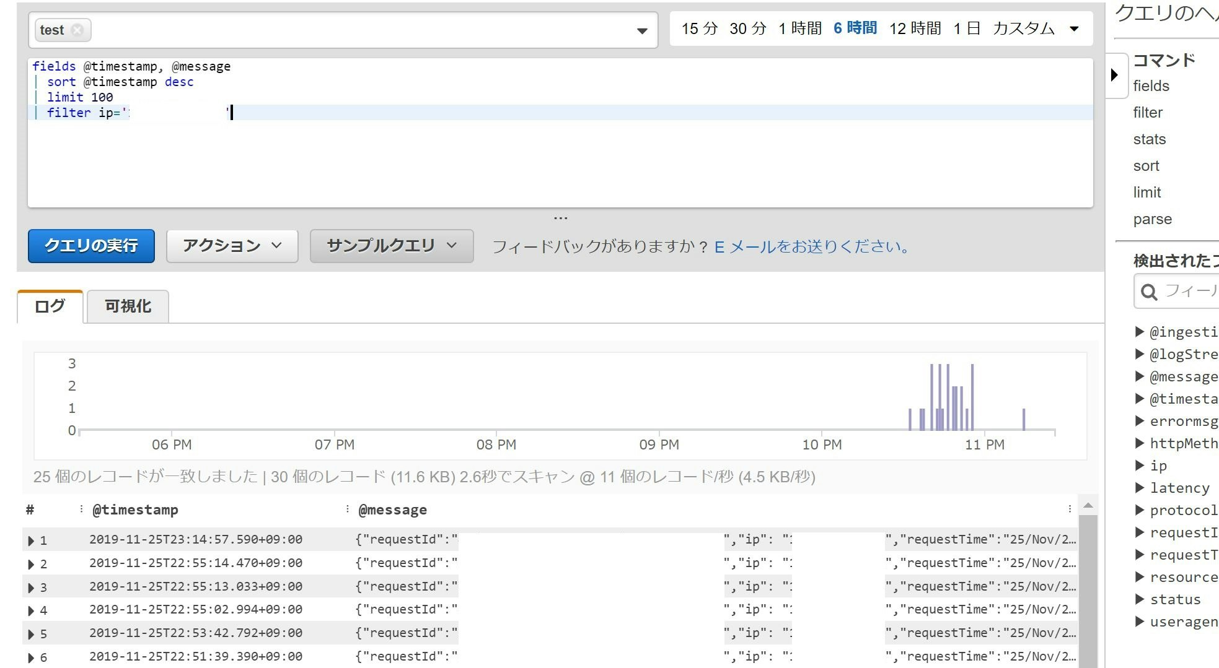Click the @message column header
This screenshot has height=668, width=1219.
tap(392, 510)
